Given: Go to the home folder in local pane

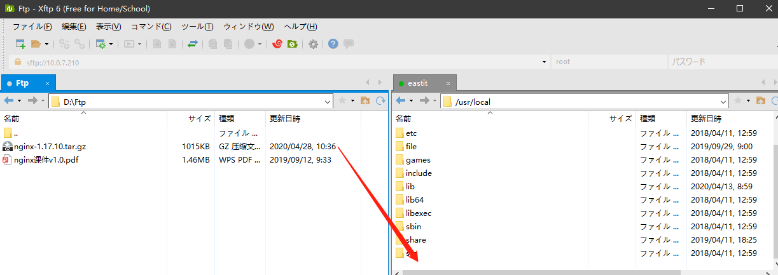Looking at the screenshot, I should [x=365, y=101].
